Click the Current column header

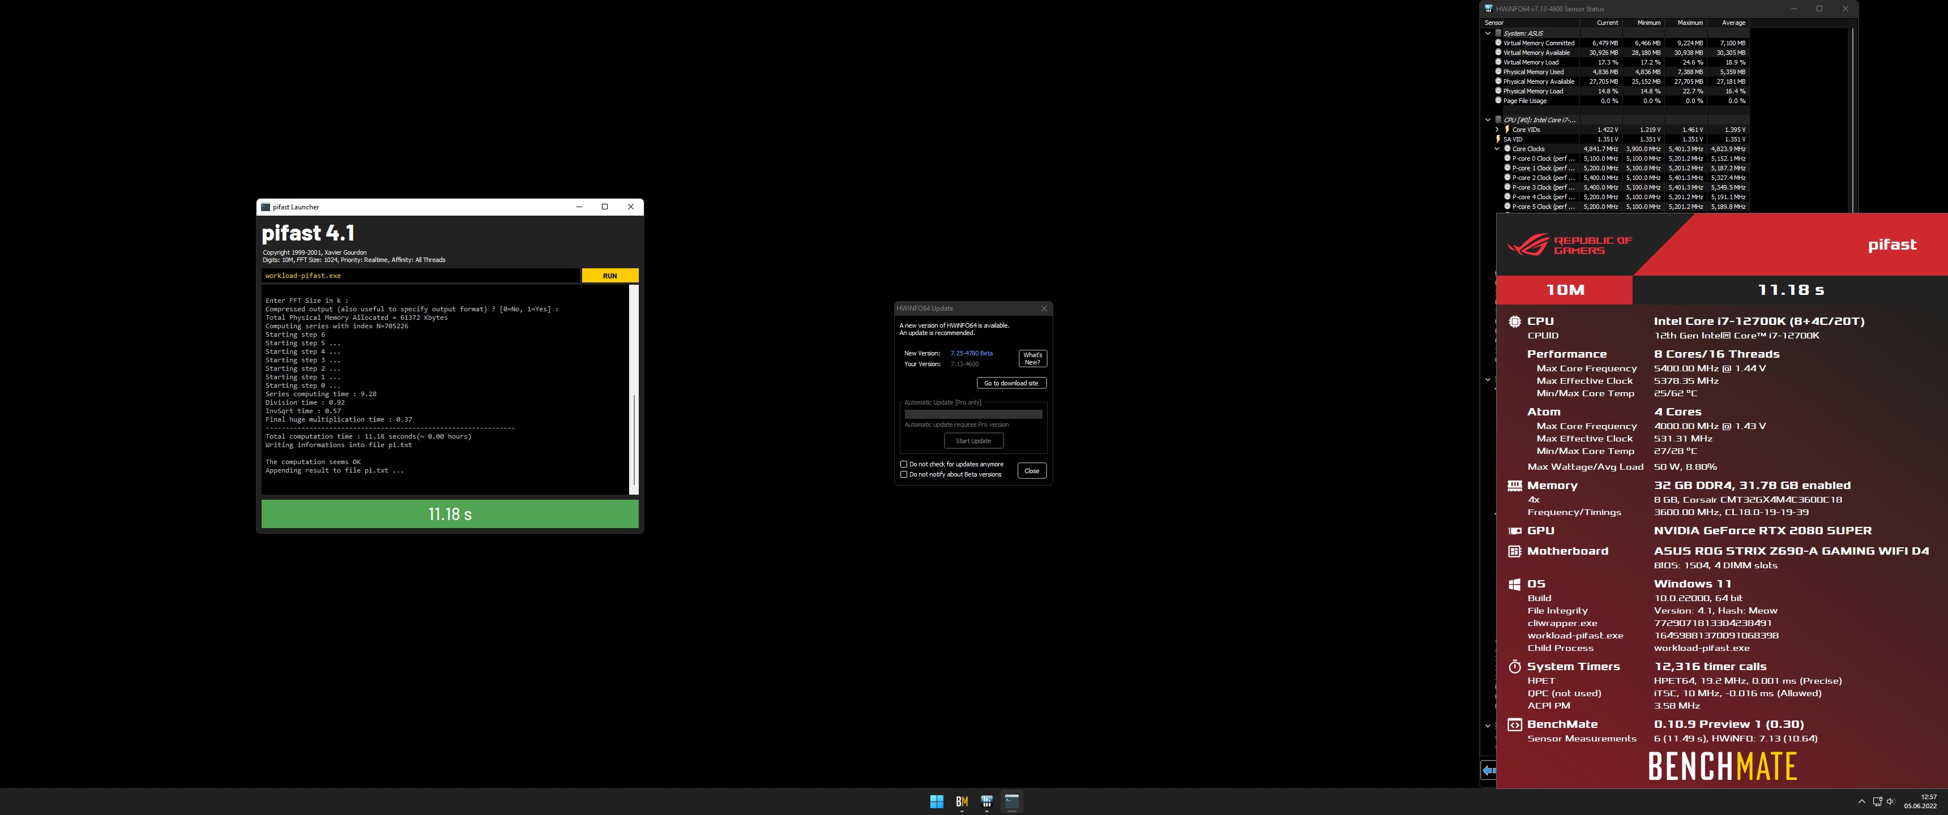[x=1600, y=23]
